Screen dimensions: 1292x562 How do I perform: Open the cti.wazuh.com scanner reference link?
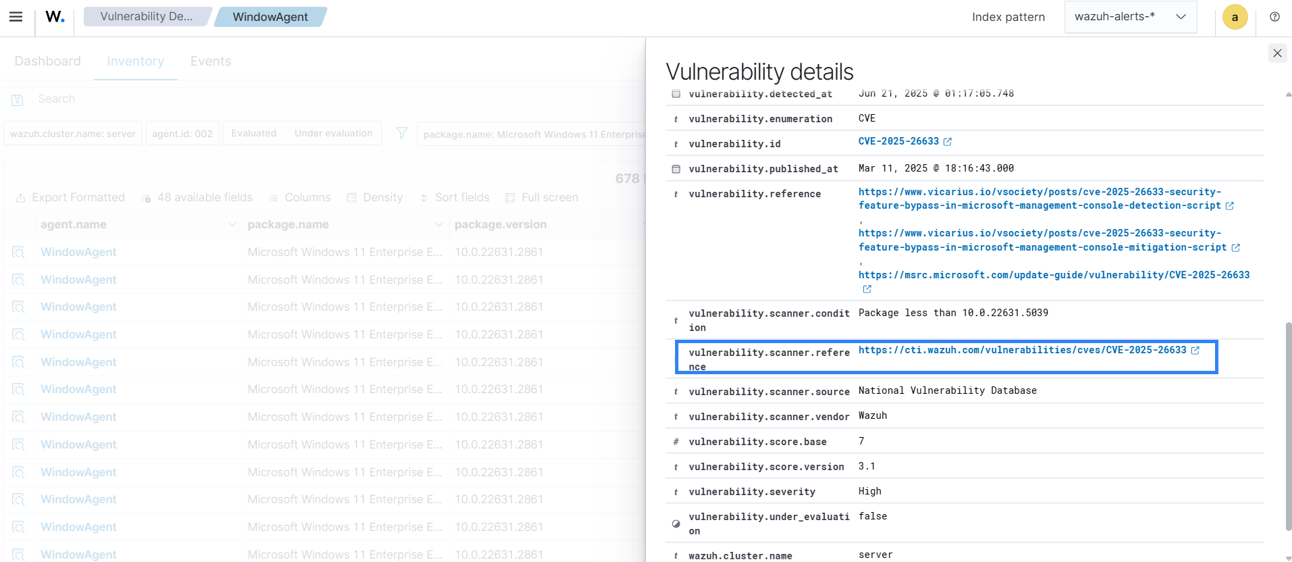tap(1022, 350)
